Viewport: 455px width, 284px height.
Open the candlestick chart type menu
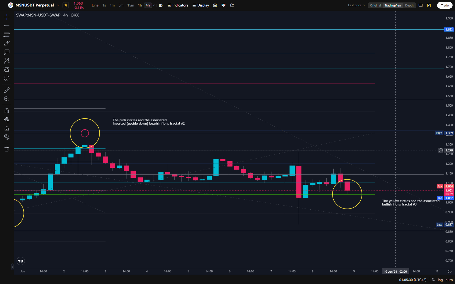pyautogui.click(x=161, y=5)
